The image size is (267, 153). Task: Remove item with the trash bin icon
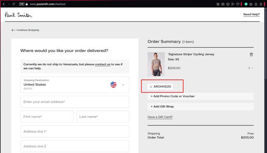click(251, 54)
